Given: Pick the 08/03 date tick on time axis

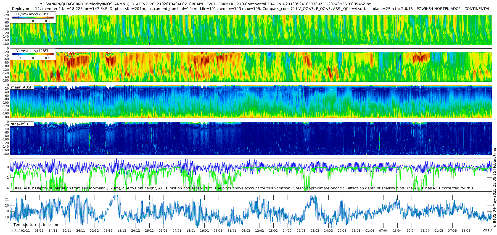Looking at the screenshot, I should [315, 231].
